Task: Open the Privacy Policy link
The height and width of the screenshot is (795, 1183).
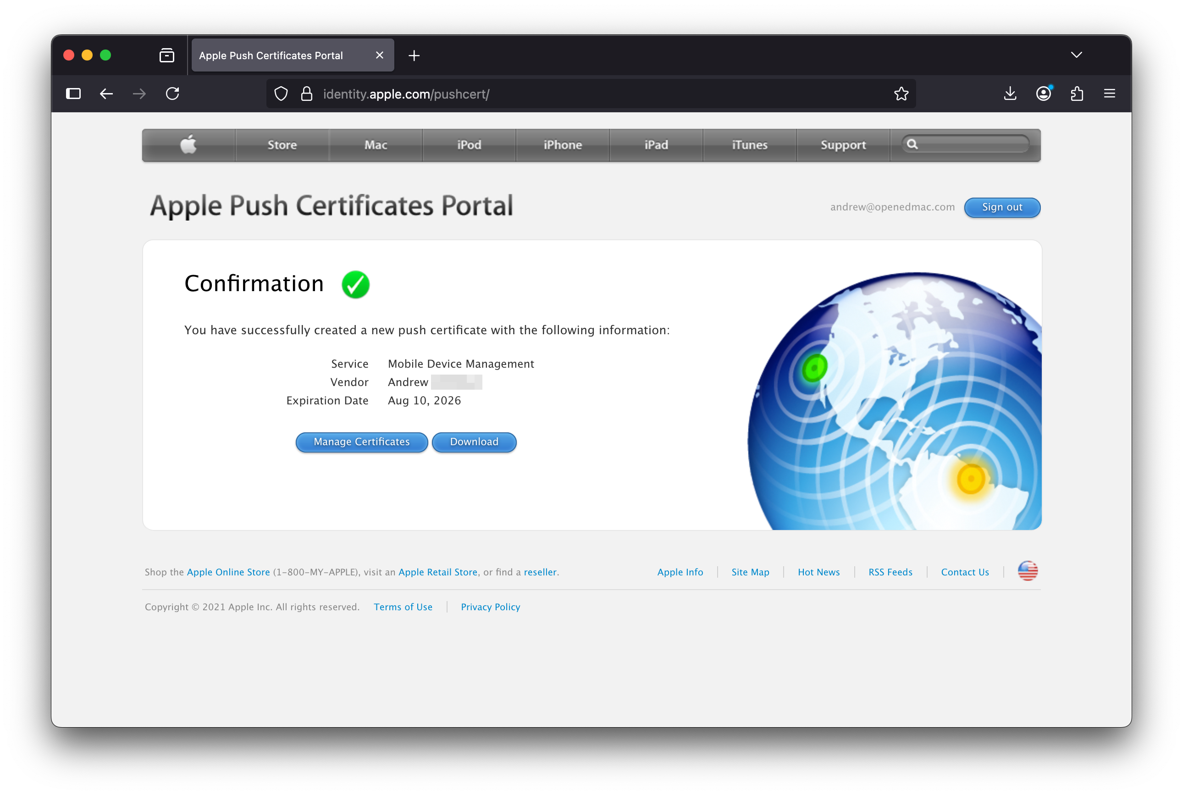Action: 490,607
